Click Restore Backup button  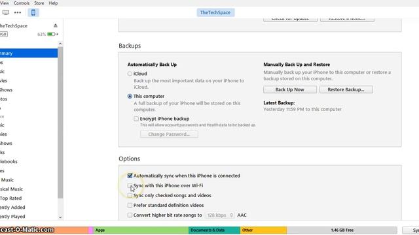[x=346, y=89]
